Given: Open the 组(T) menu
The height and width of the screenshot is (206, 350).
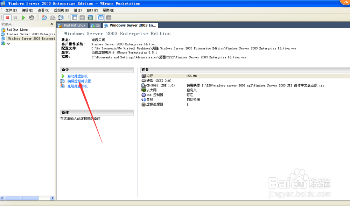Looking at the screenshot, I should tap(78, 10).
